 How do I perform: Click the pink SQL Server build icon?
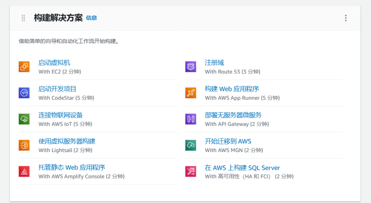(x=191, y=171)
